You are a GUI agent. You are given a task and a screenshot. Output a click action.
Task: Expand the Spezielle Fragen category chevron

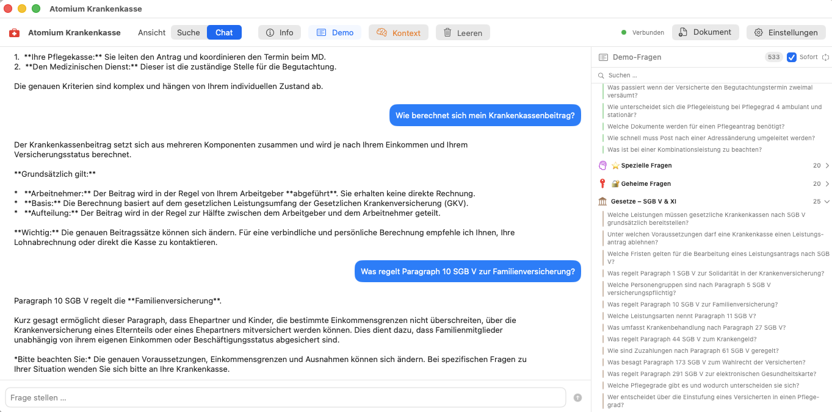[x=827, y=166]
